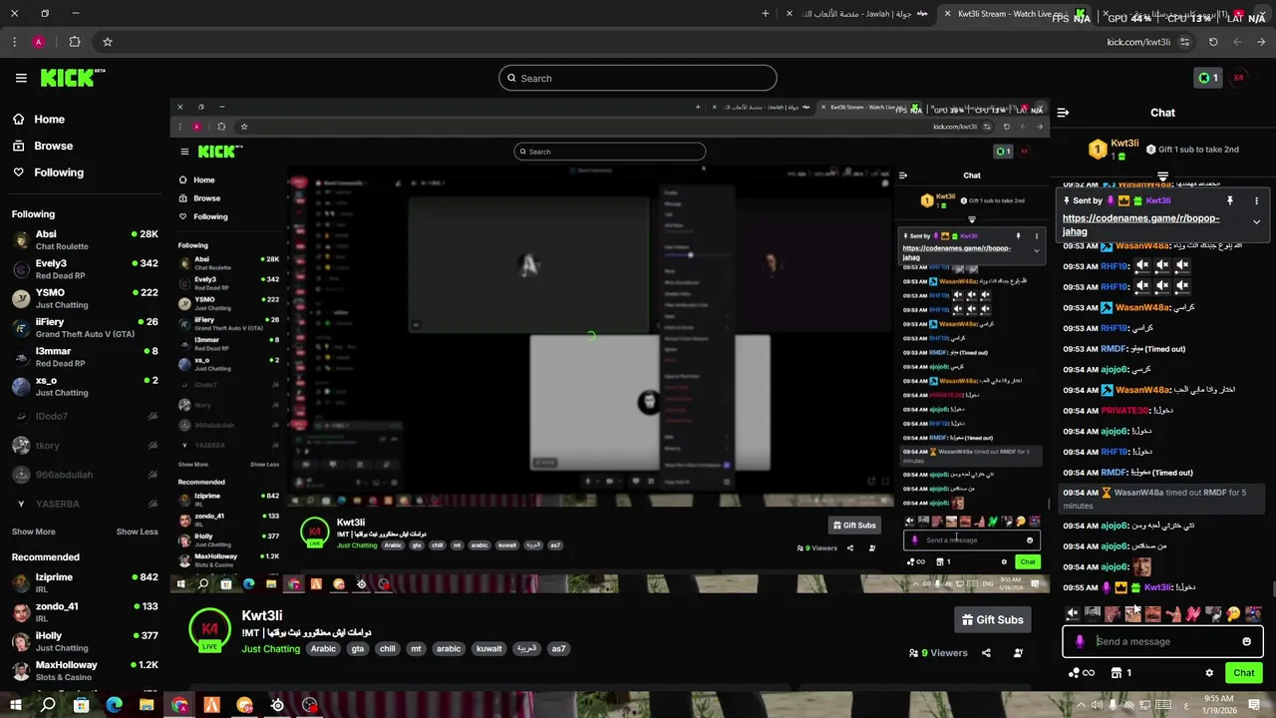1276x718 pixels.
Task: Open iiFiery channel in Following list
Action: 85,327
